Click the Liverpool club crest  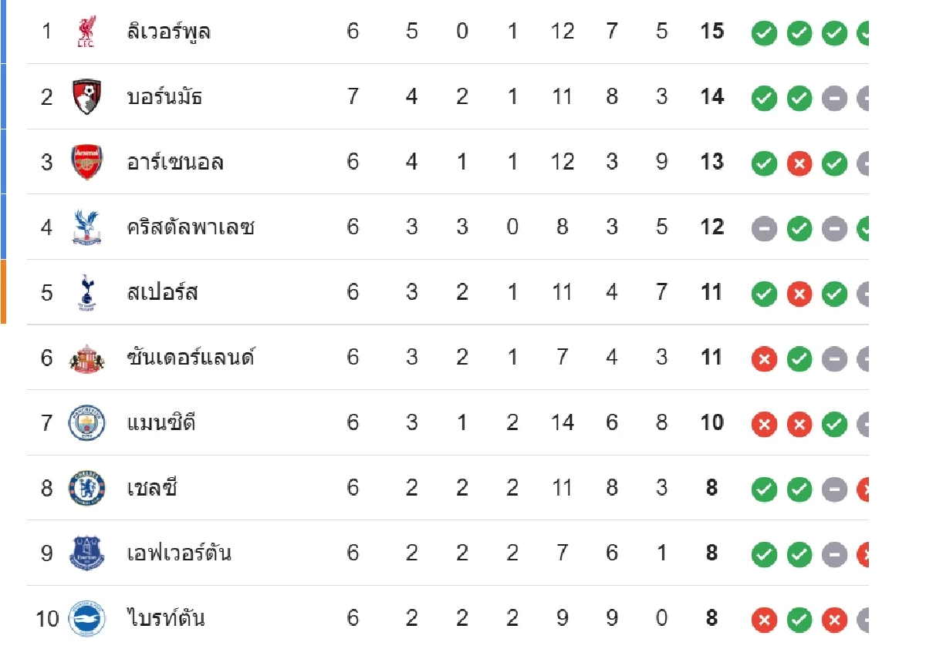tap(86, 32)
